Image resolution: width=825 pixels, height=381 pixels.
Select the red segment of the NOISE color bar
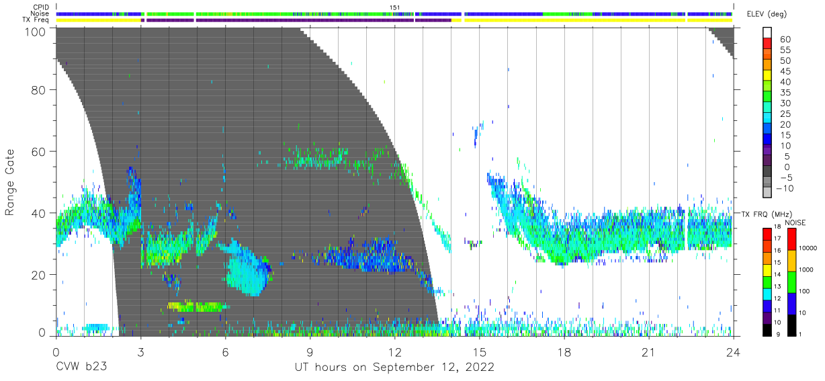pos(791,239)
